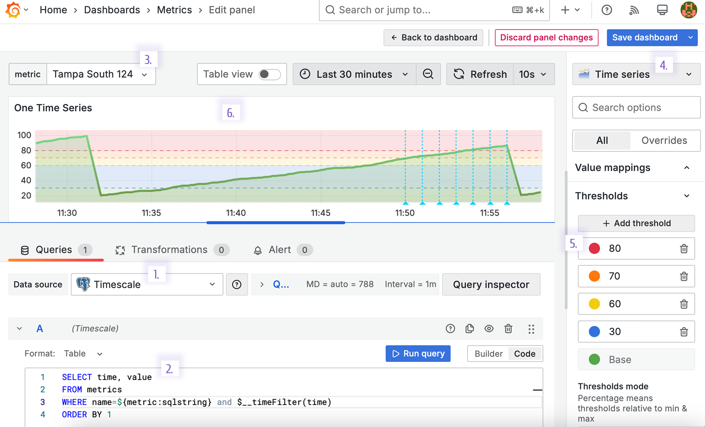705x427 pixels.
Task: Open the user profile avatar
Action: (x=689, y=10)
